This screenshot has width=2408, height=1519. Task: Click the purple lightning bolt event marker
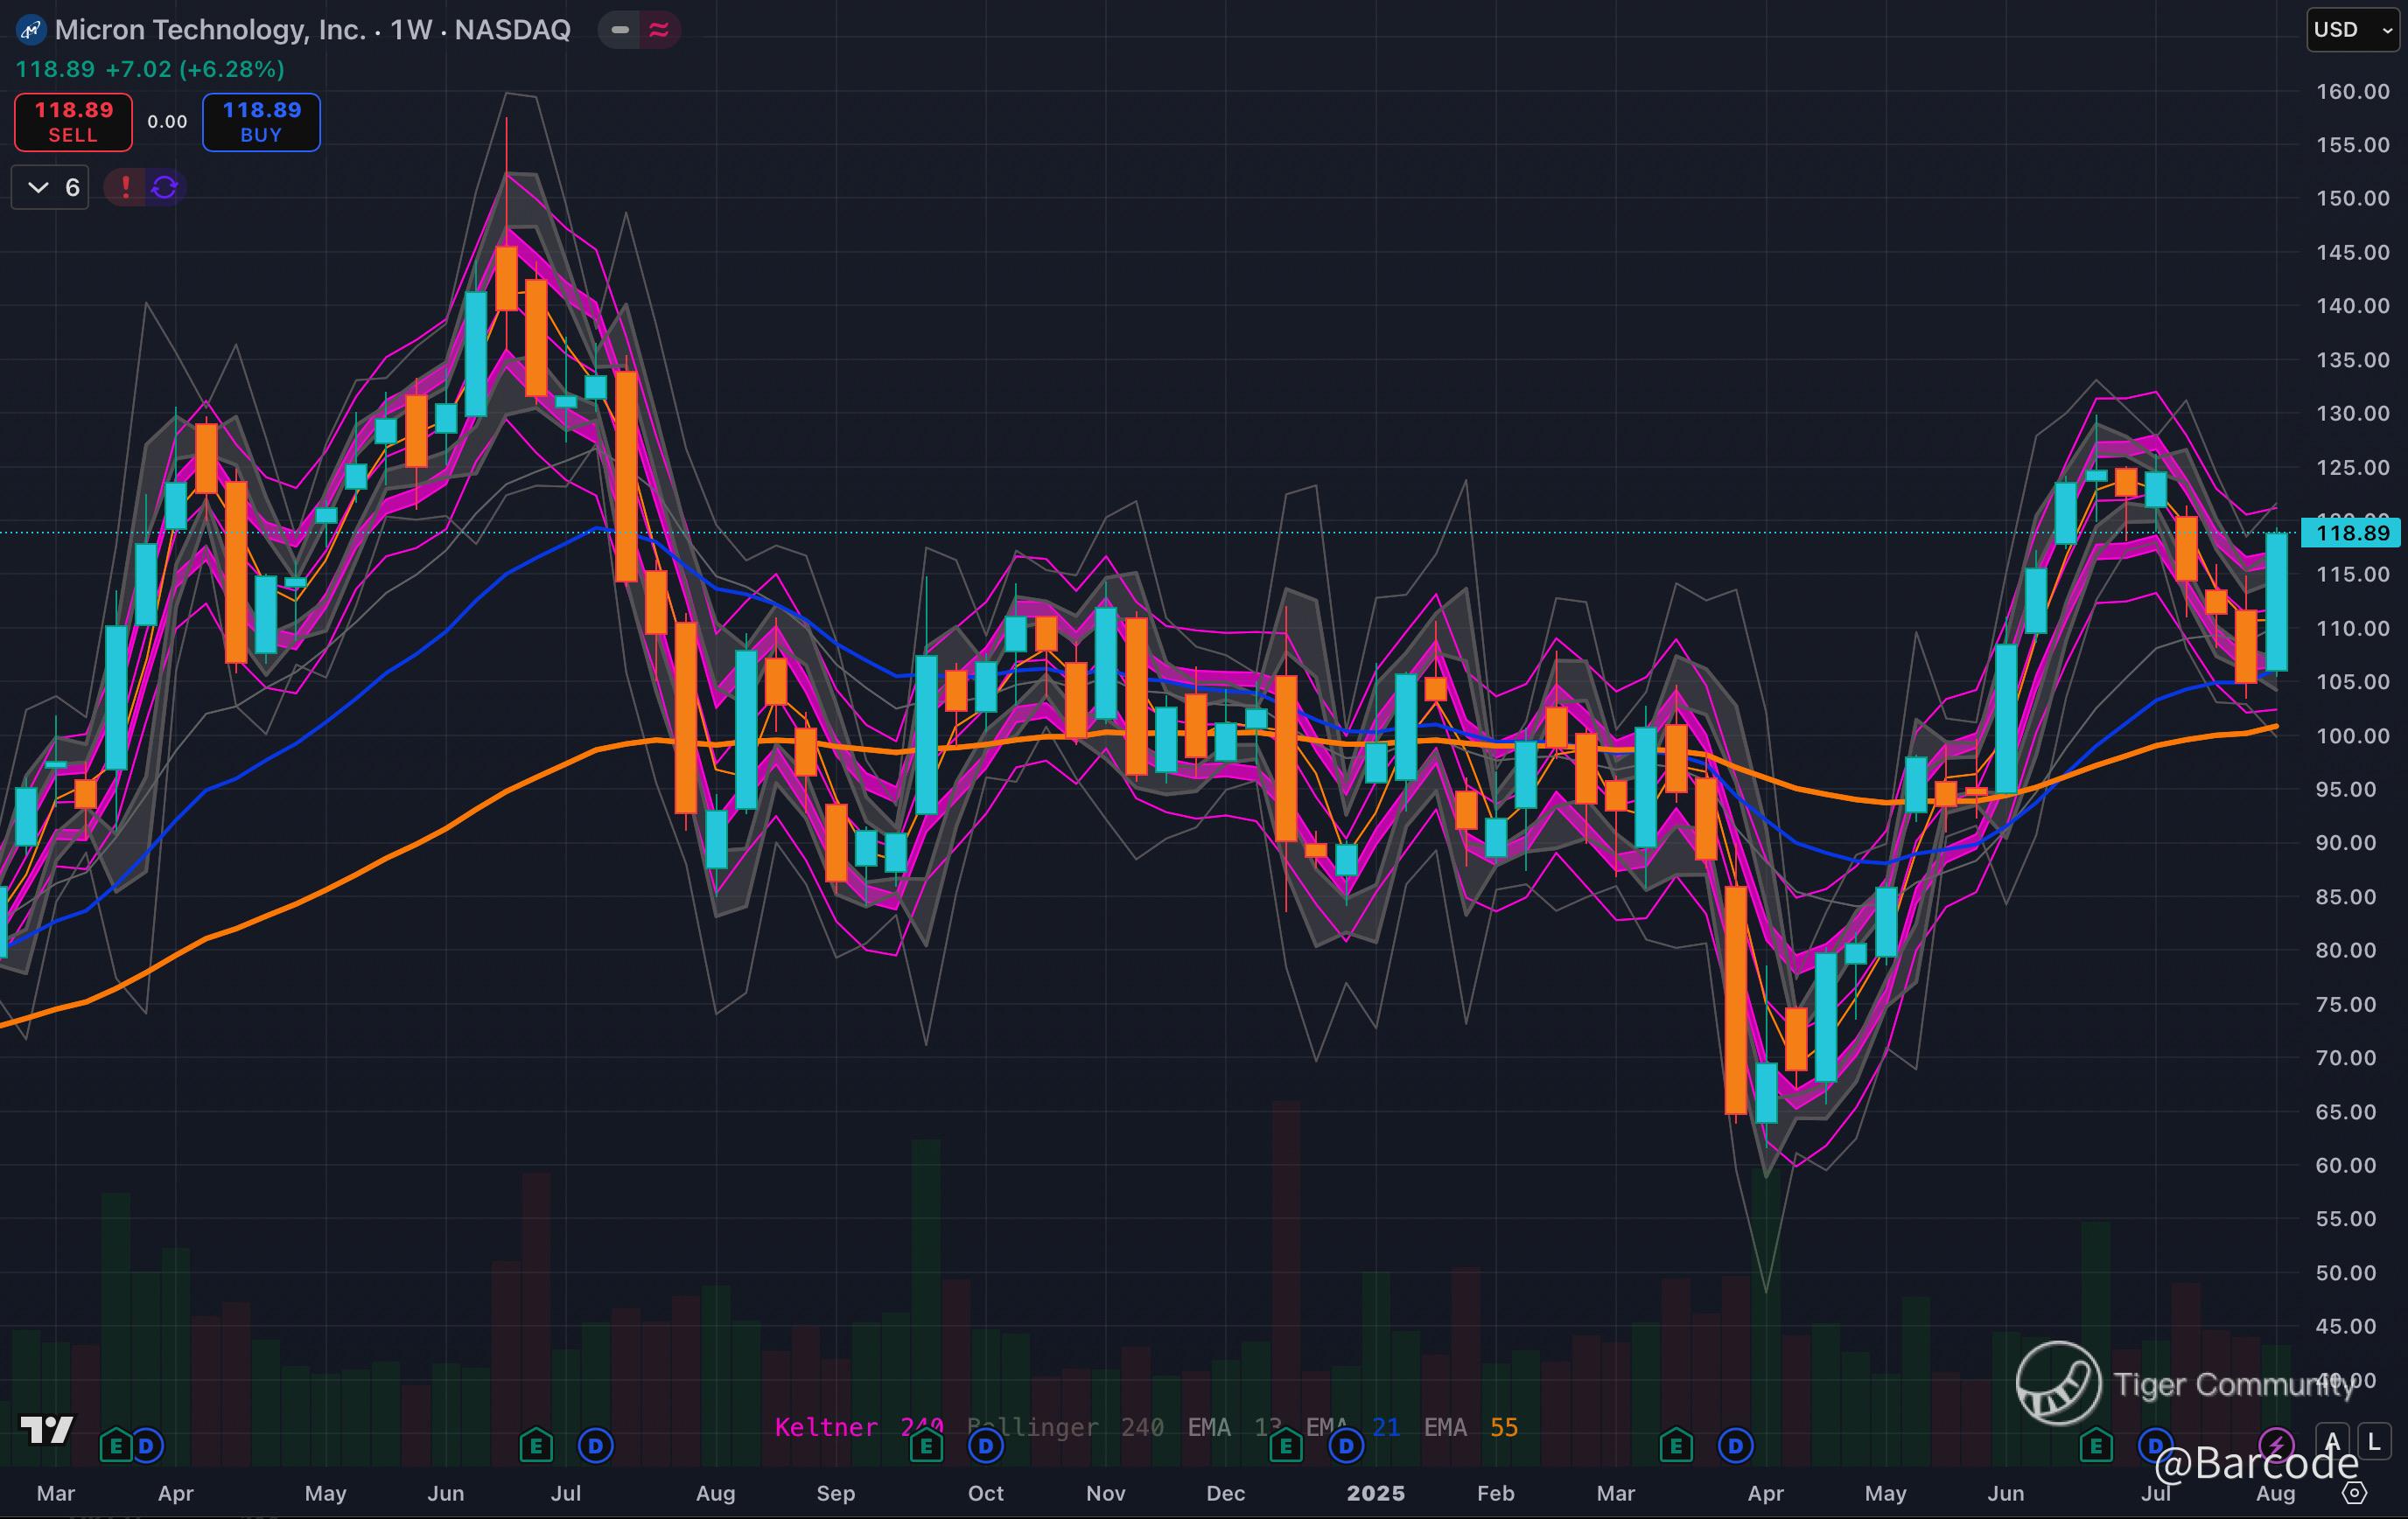pos(2277,1445)
